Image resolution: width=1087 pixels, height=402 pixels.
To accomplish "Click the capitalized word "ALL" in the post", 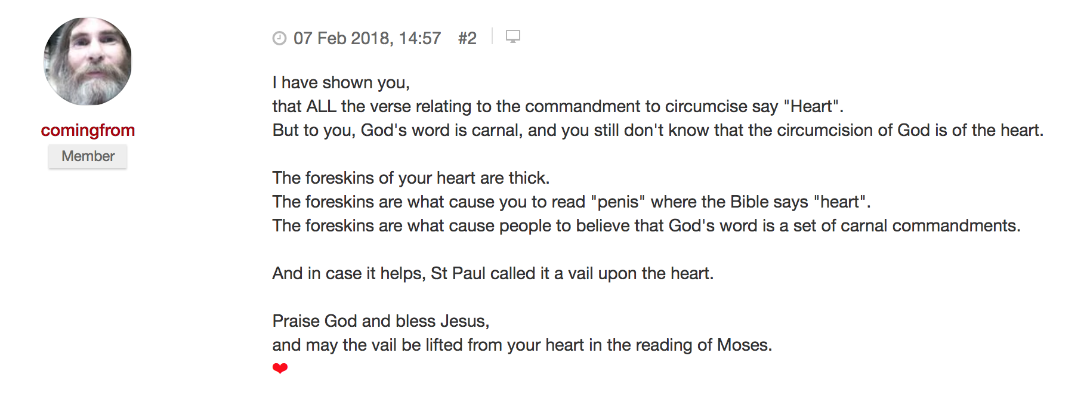I will (x=321, y=106).
